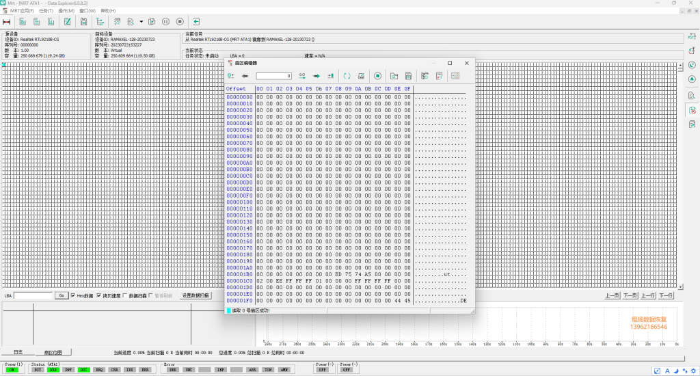Go to next sector with right arrow
Viewport: 700px width, 376px height.
pos(317,76)
